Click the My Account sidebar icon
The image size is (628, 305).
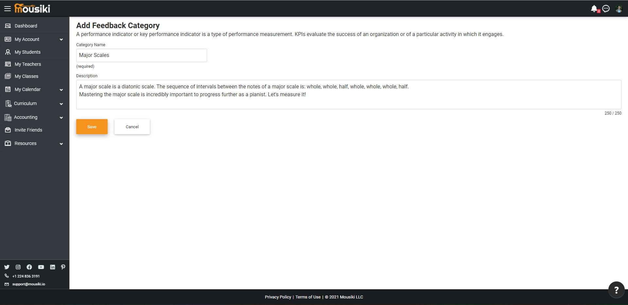coord(8,39)
